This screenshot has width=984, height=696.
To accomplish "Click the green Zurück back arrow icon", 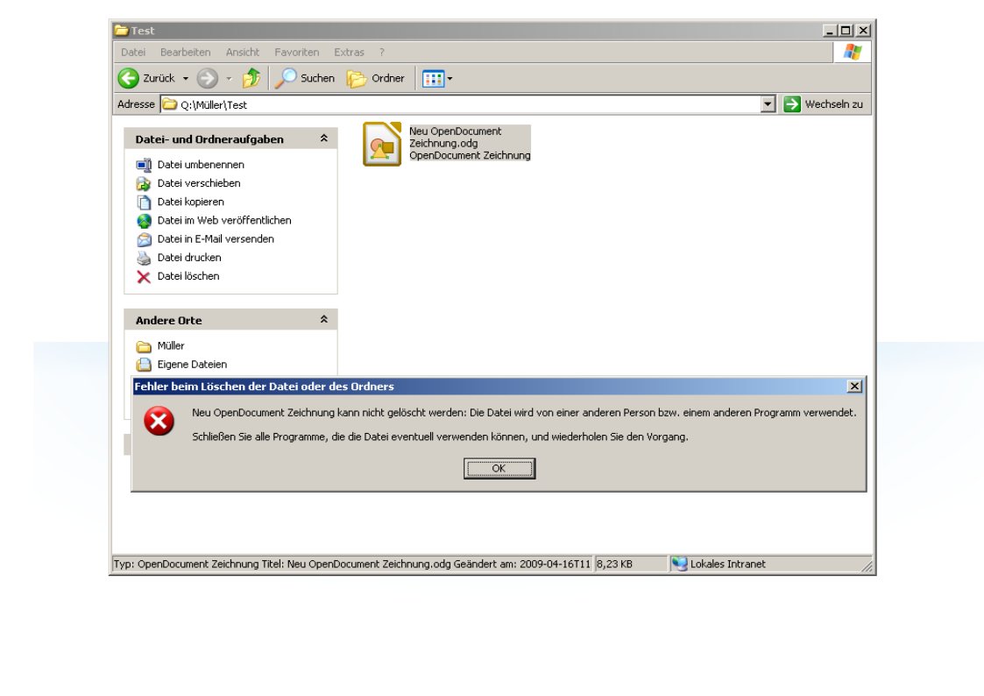I will [x=129, y=78].
